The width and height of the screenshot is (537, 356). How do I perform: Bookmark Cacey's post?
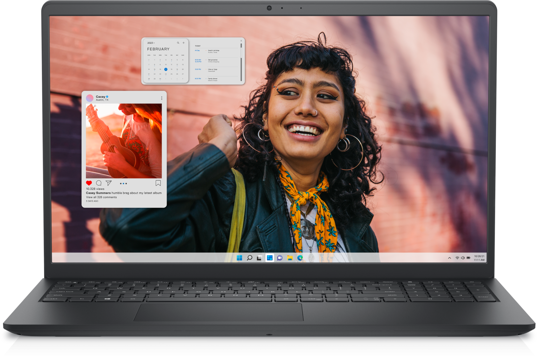(158, 183)
